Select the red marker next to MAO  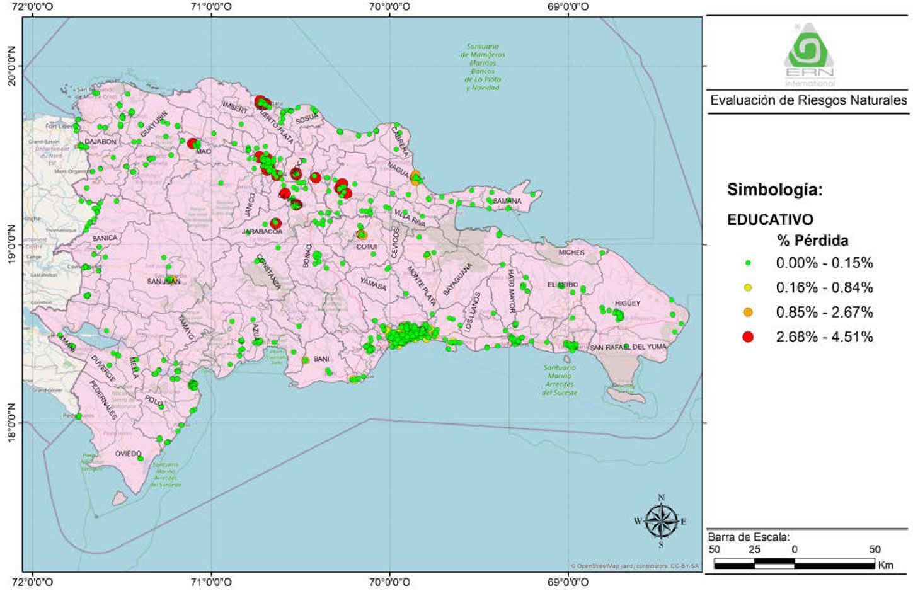coord(193,144)
